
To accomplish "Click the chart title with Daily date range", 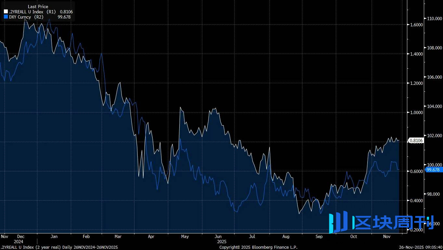I will tap(59, 247).
